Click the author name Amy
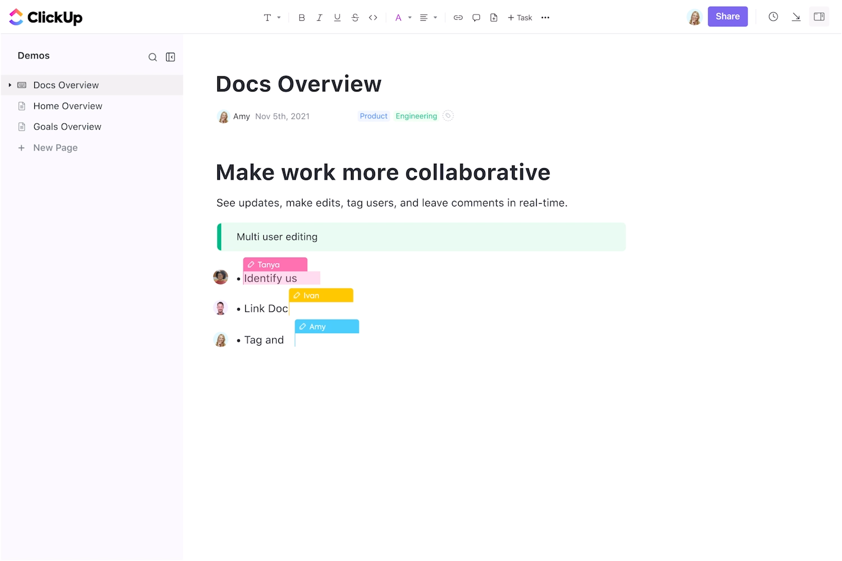Screen dimensions: 842x561 (x=241, y=117)
